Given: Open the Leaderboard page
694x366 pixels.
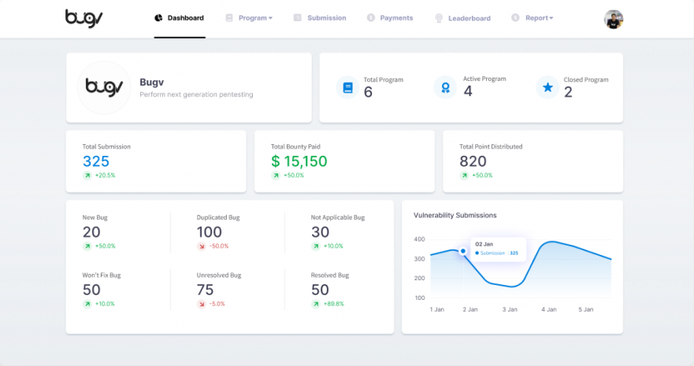Looking at the screenshot, I should pos(469,18).
